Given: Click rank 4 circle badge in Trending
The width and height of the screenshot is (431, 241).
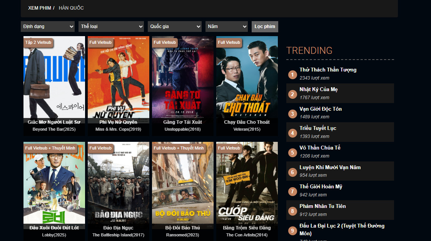Looking at the screenshot, I should (x=292, y=133).
